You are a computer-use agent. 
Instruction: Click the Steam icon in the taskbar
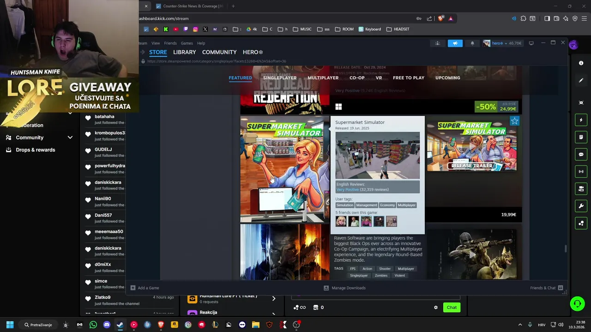pos(120,325)
